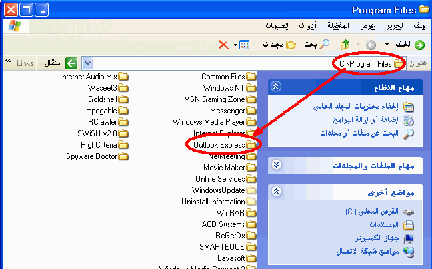This screenshot has height=269, width=432.
Task: Open the Views dropdown arrow
Action: pyautogui.click(x=235, y=45)
